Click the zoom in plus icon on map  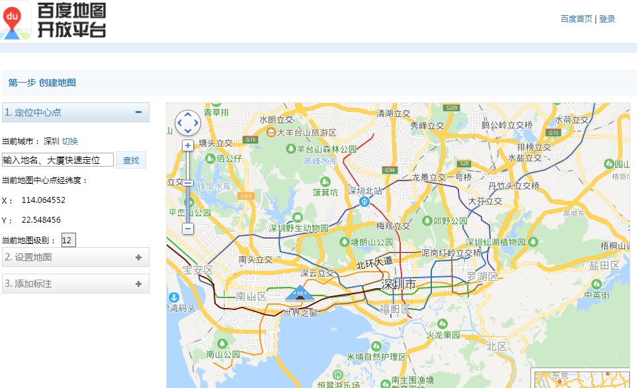click(189, 144)
